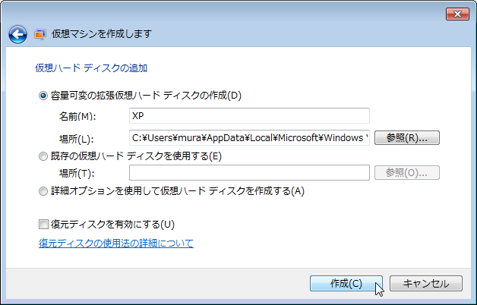Viewport: 477px width, 305px height.
Task: Click the virtual machine icon in title
Action: tap(40, 34)
